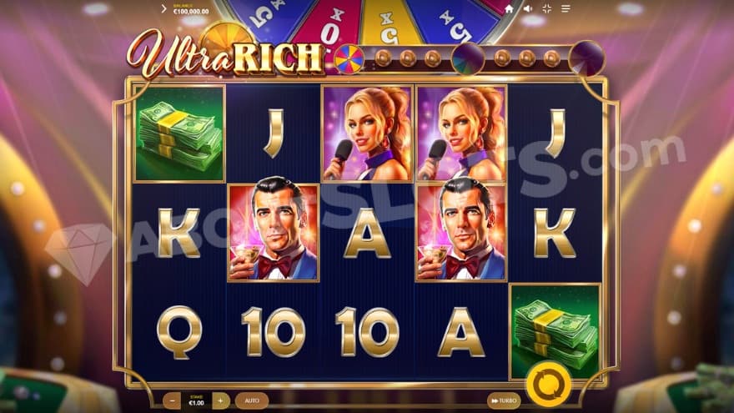This screenshot has height=413, width=734.
Task: Select the rightmost dark wheel marker
Action: [586, 58]
